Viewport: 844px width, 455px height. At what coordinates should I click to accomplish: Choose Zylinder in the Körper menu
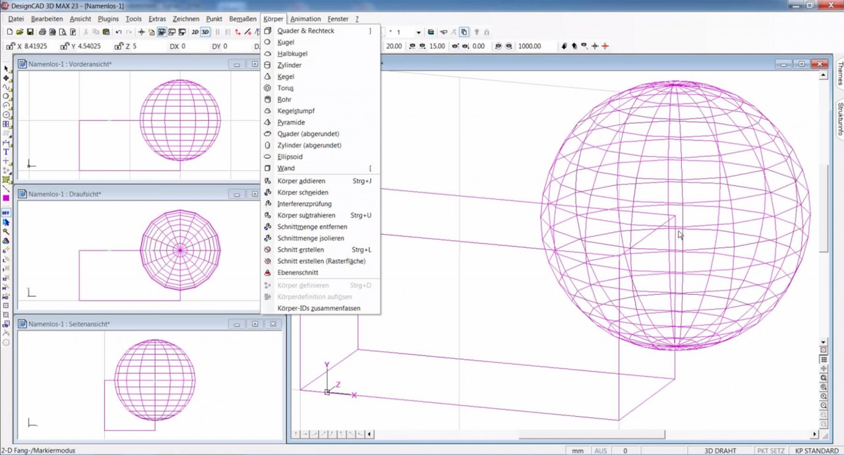pyautogui.click(x=289, y=65)
